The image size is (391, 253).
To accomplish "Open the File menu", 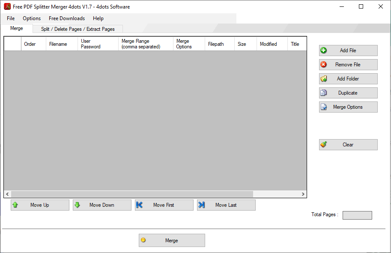I will pyautogui.click(x=11, y=18).
